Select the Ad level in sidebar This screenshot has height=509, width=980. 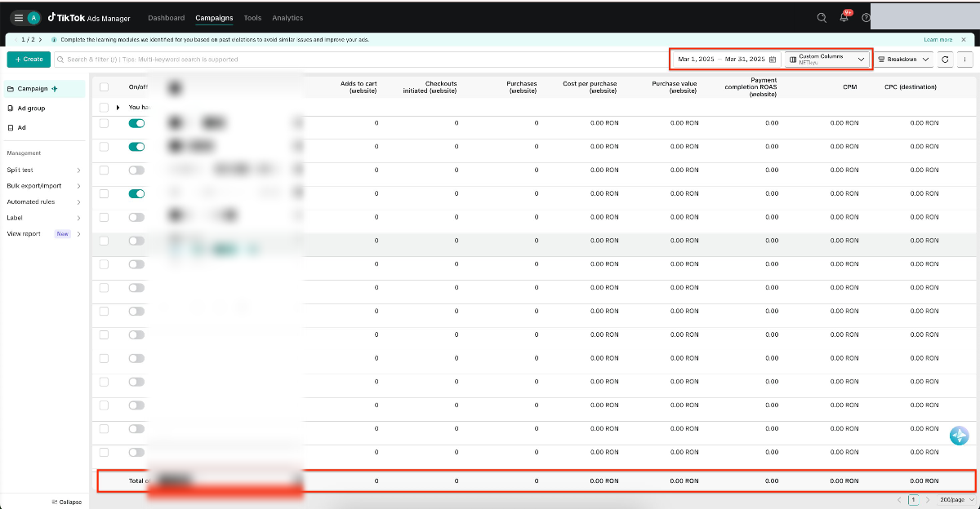click(x=16, y=127)
